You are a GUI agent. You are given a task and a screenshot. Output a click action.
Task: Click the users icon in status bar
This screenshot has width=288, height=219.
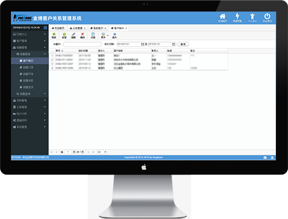tap(272, 157)
